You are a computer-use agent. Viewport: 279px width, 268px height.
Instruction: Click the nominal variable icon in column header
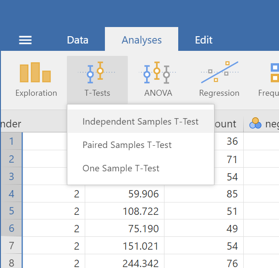255,123
